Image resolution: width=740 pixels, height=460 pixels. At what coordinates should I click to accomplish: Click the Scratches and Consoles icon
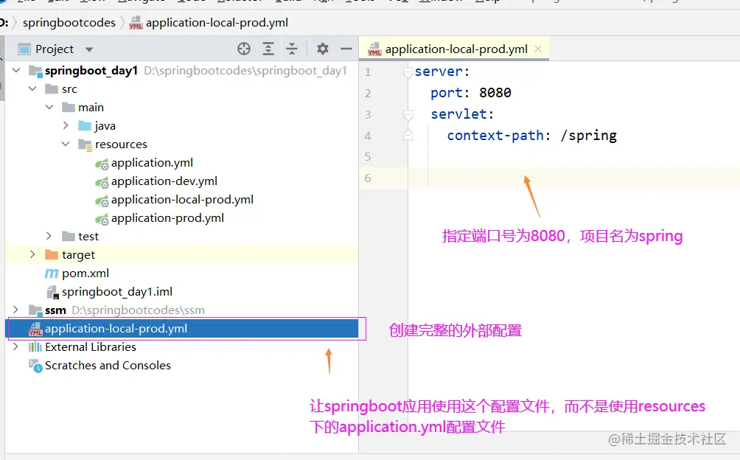tap(35, 366)
